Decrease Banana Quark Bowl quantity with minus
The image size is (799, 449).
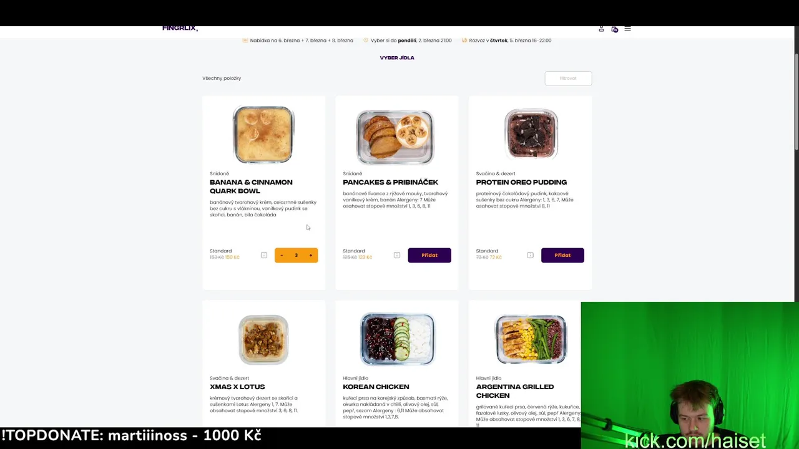(282, 255)
